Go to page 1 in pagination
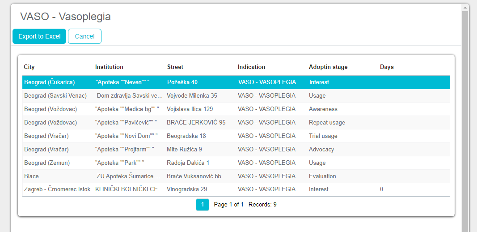This screenshot has width=477, height=232. click(x=203, y=205)
